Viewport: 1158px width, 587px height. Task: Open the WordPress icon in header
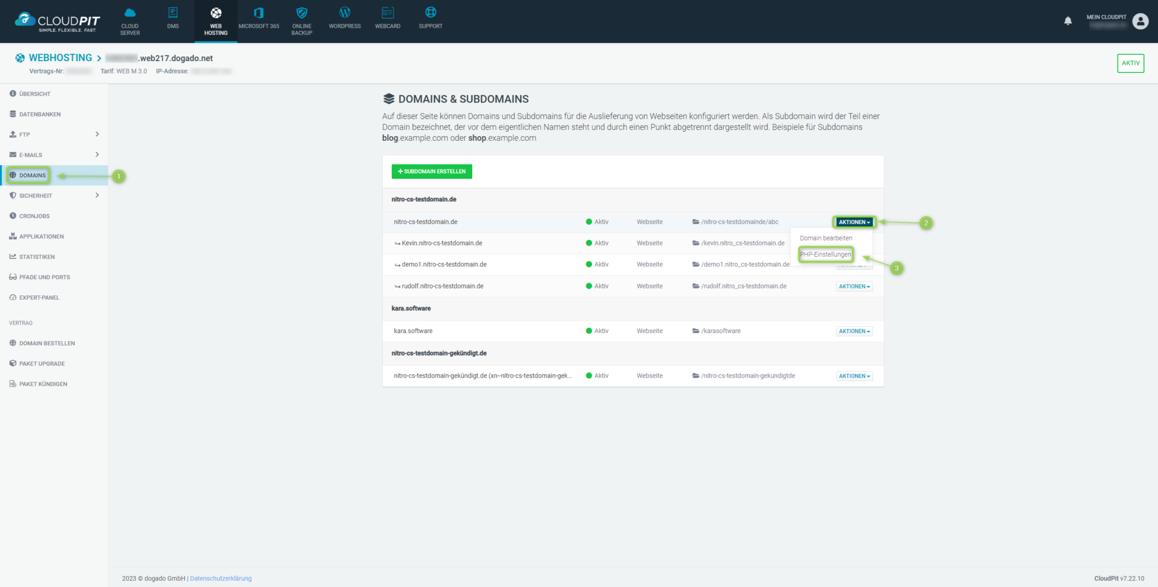(x=344, y=13)
